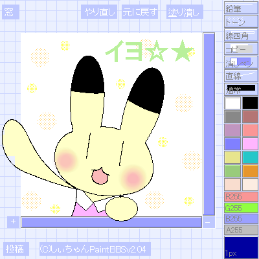
Task: Choose the 線四角 rectangle tool
Action: (x=241, y=35)
